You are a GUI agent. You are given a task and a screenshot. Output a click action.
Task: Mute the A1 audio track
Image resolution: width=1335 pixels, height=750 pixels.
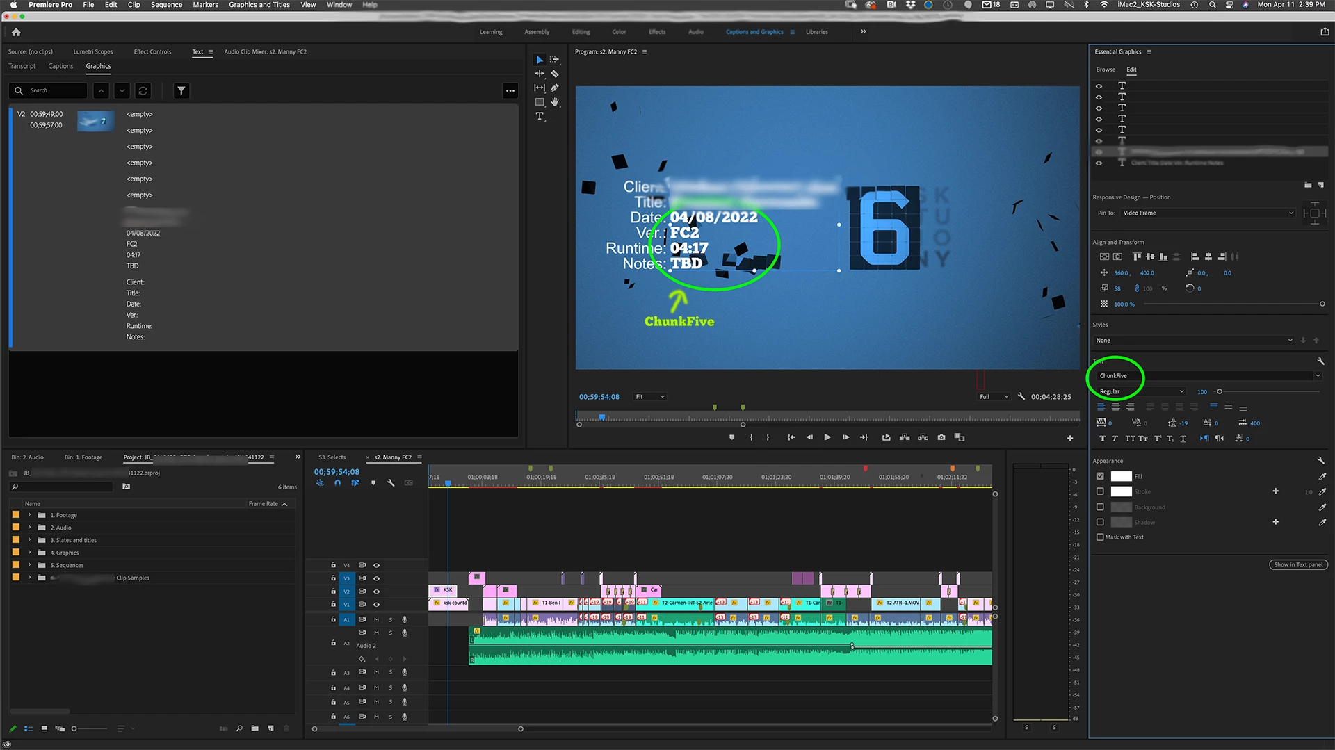[376, 620]
